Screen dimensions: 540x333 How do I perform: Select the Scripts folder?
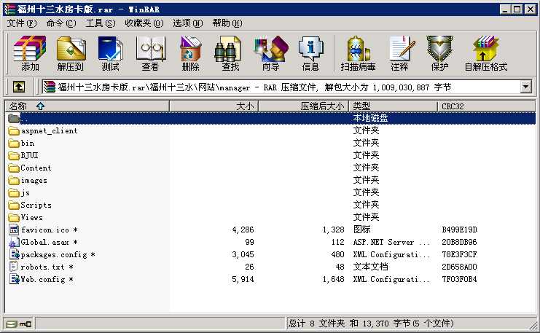point(30,205)
